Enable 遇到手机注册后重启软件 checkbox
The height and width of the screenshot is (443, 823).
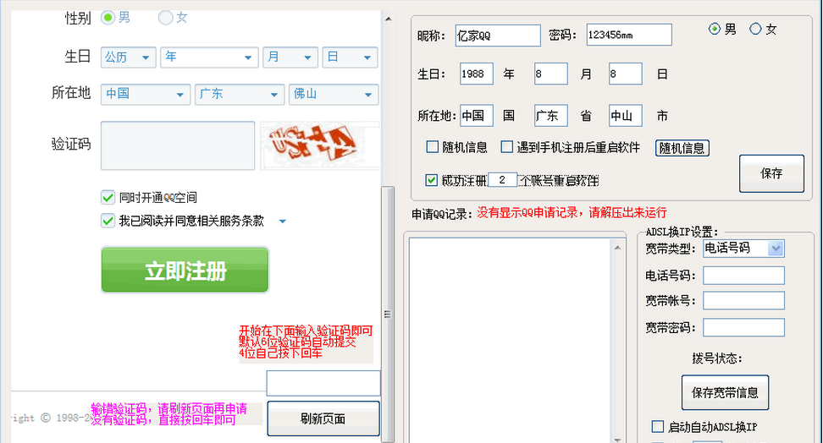pyautogui.click(x=506, y=147)
